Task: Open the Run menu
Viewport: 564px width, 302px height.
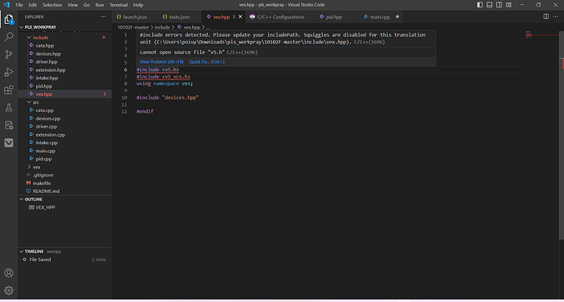Action: click(x=100, y=5)
